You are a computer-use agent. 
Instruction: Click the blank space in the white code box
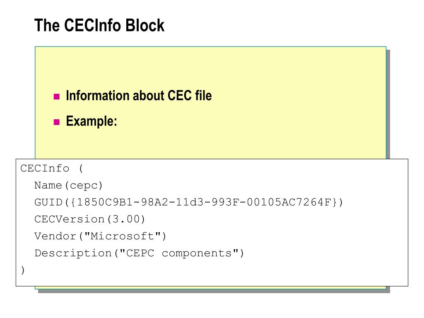[325, 243]
